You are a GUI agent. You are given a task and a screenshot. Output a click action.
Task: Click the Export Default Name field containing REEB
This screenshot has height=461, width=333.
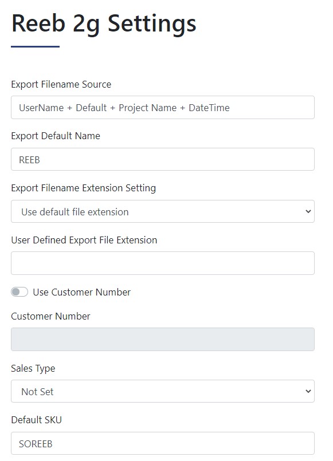coord(163,159)
